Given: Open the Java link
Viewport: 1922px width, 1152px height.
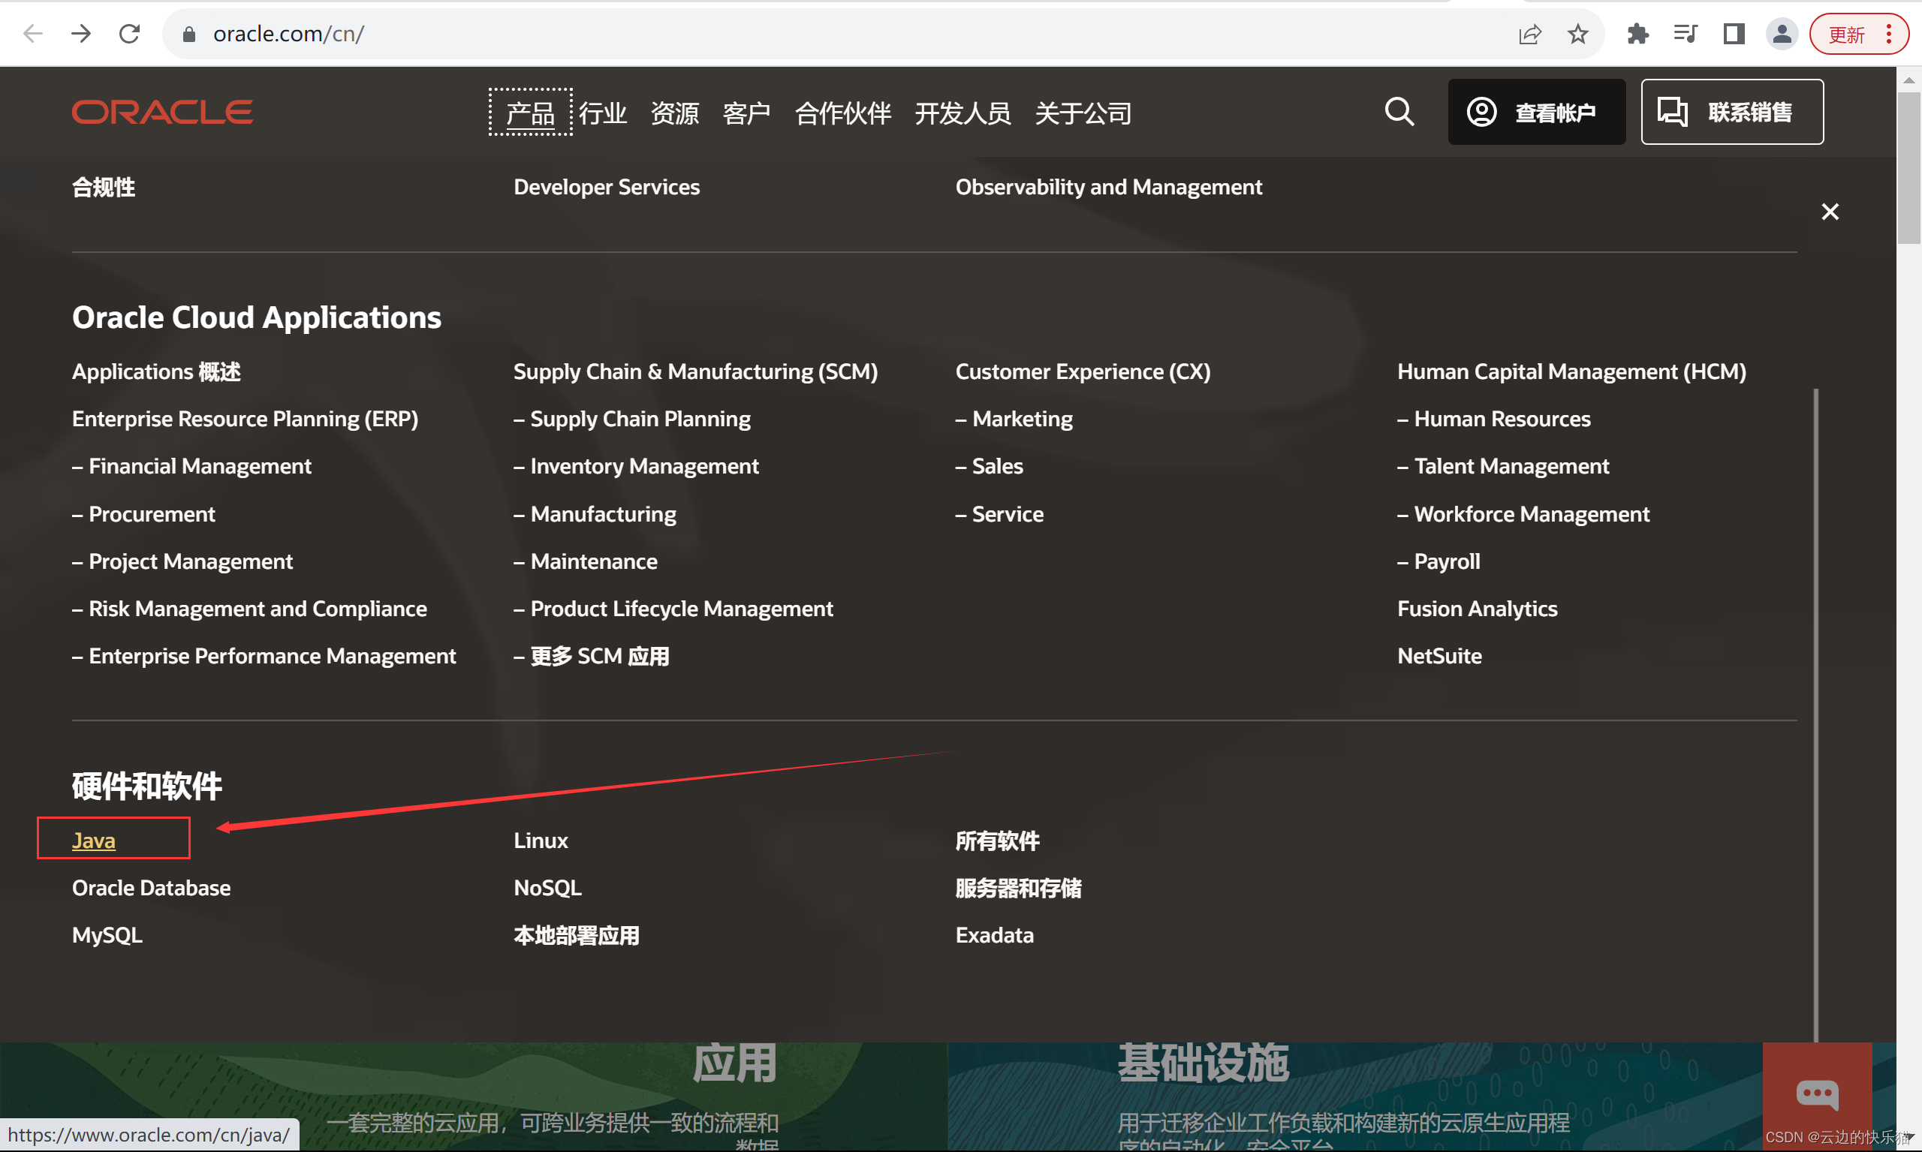Looking at the screenshot, I should pyautogui.click(x=94, y=840).
